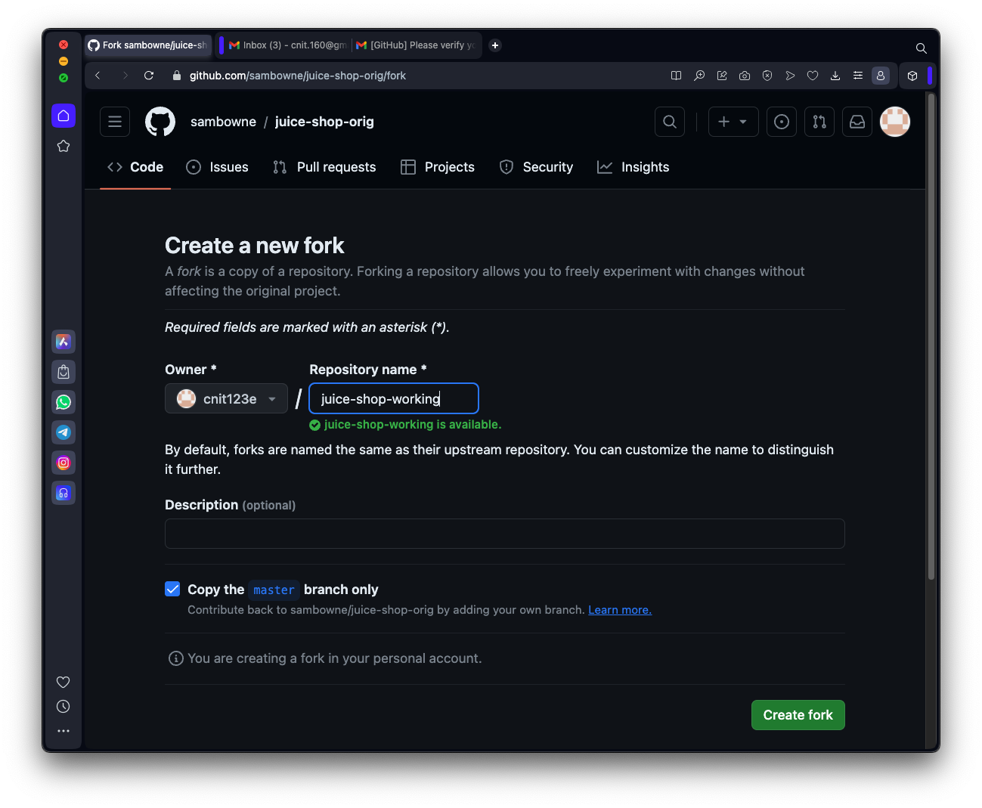Image resolution: width=982 pixels, height=808 pixels.
Task: Expand the Create new plus dropdown
Action: pyautogui.click(x=733, y=122)
